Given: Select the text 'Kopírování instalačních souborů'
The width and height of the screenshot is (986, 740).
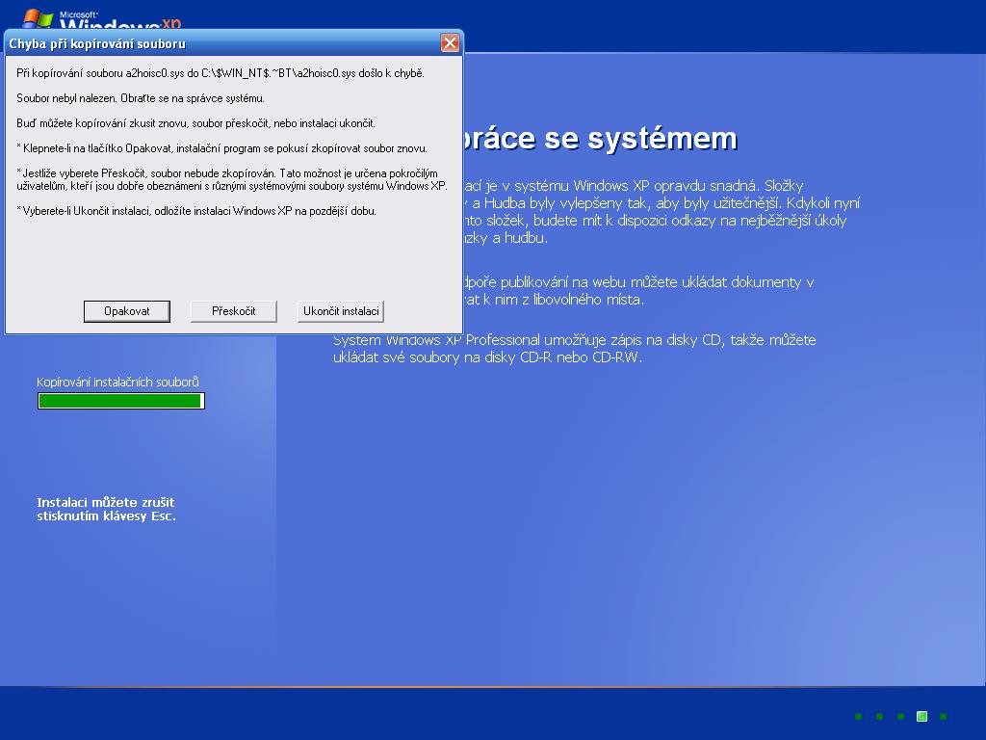Looking at the screenshot, I should [117, 382].
